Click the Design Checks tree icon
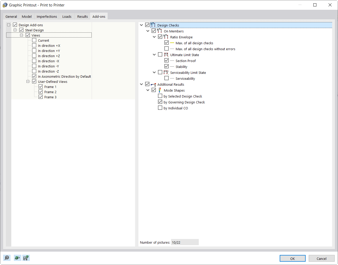Viewport: 338px width, 265px height. pos(153,25)
